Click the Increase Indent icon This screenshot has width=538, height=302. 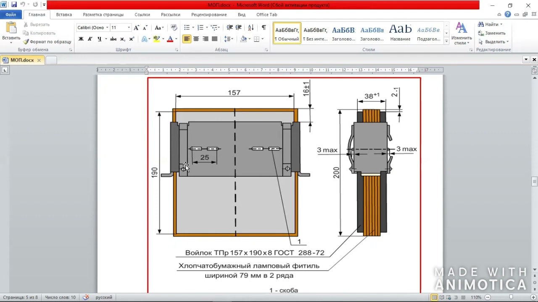[238, 27]
